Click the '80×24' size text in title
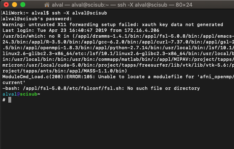Image resolution: width=234 pixels, height=149 pixels. 184,5
